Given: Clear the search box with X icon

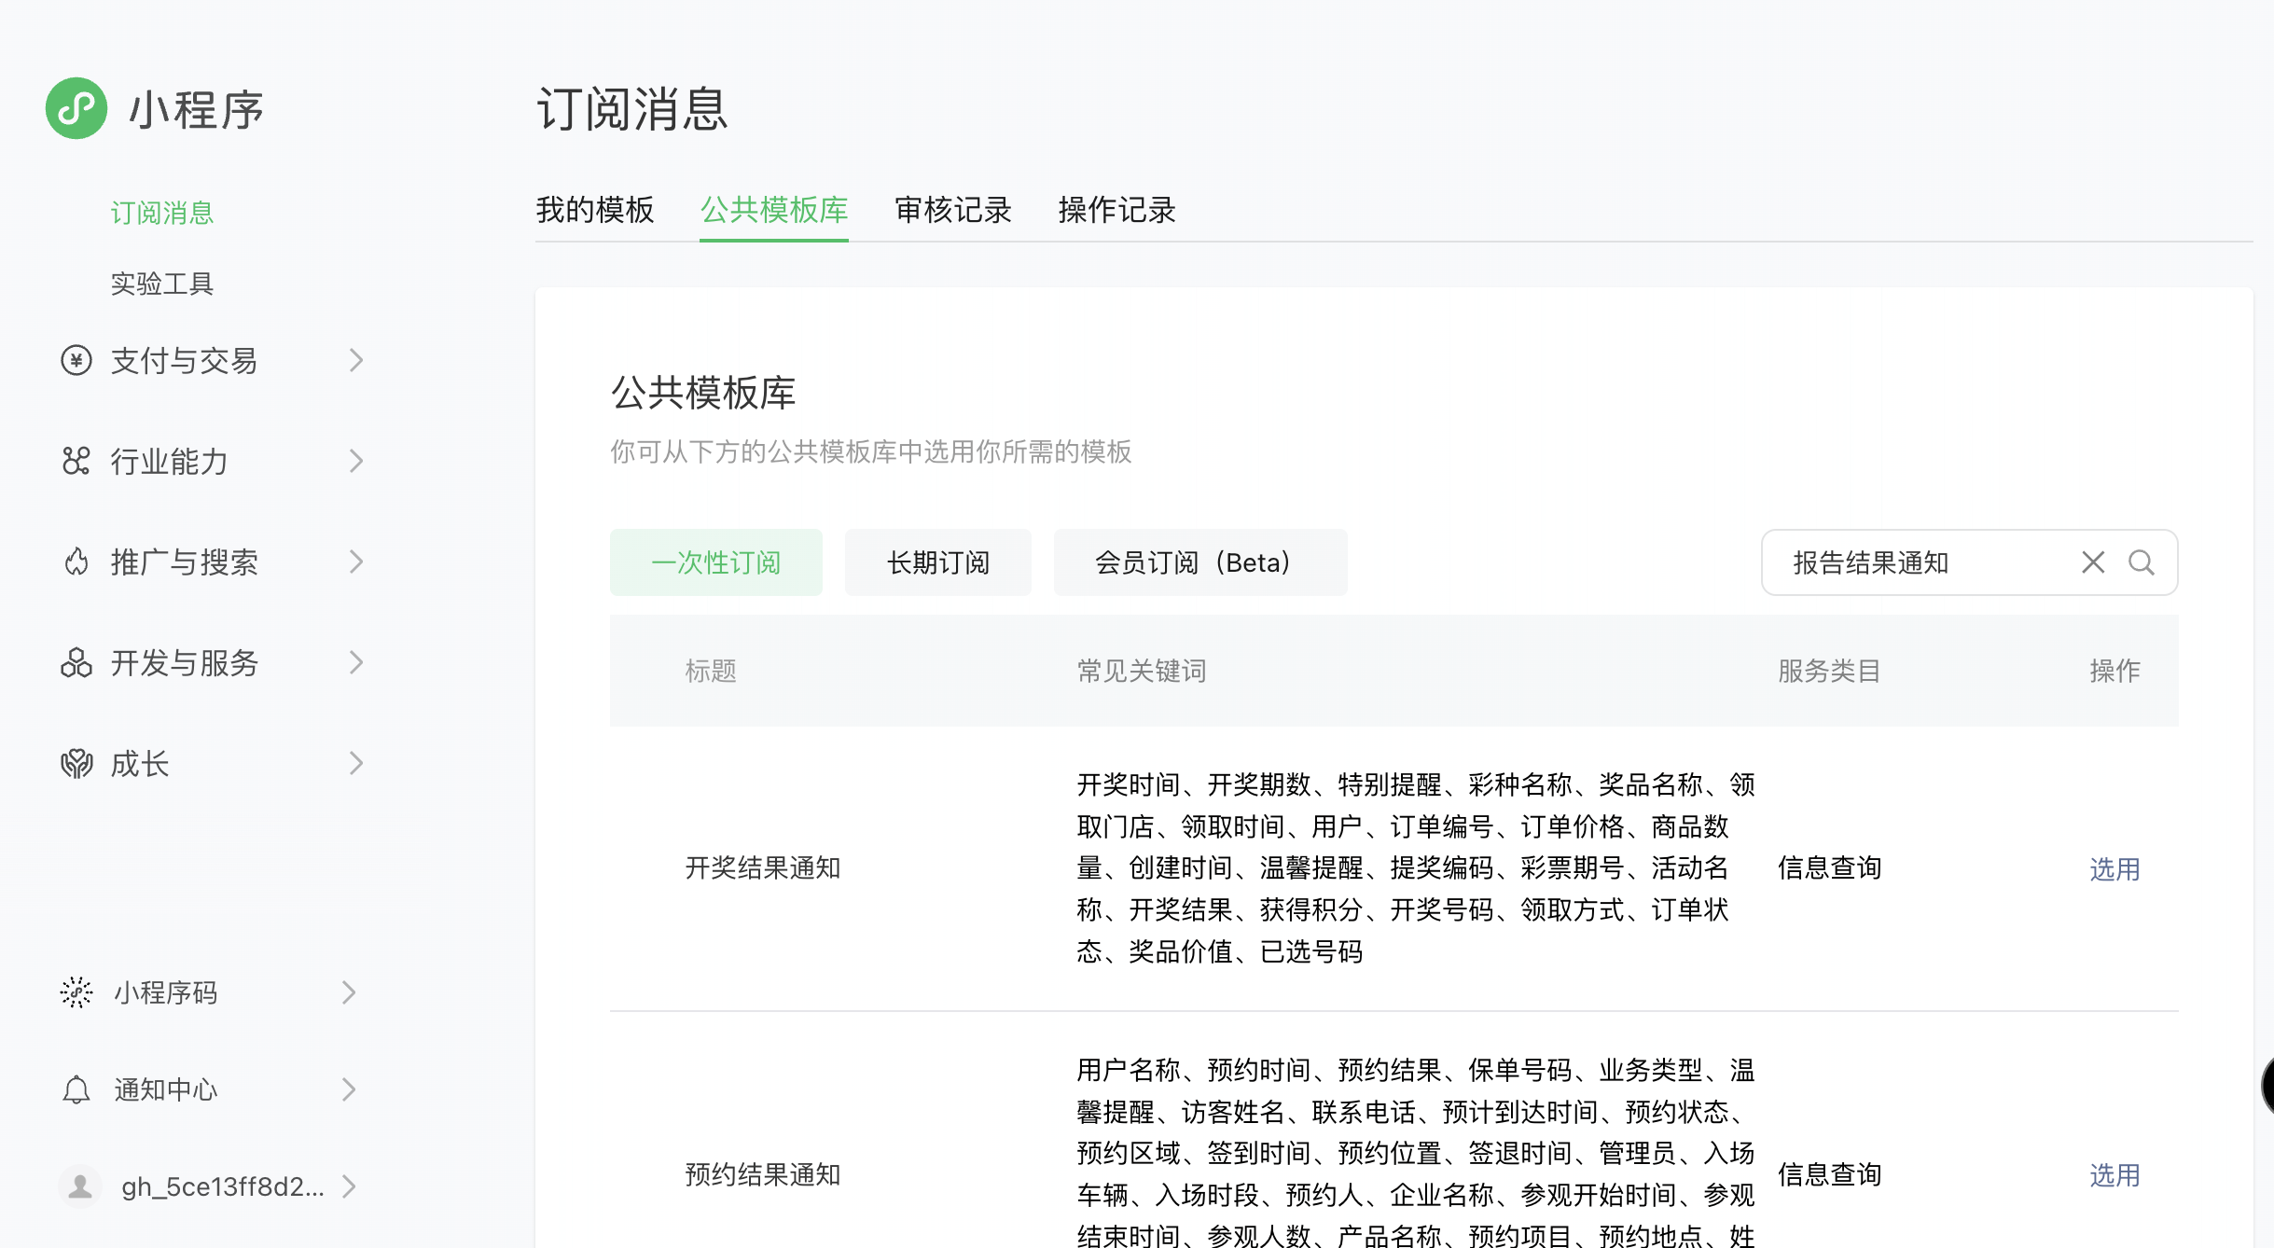Looking at the screenshot, I should pyautogui.click(x=2092, y=562).
